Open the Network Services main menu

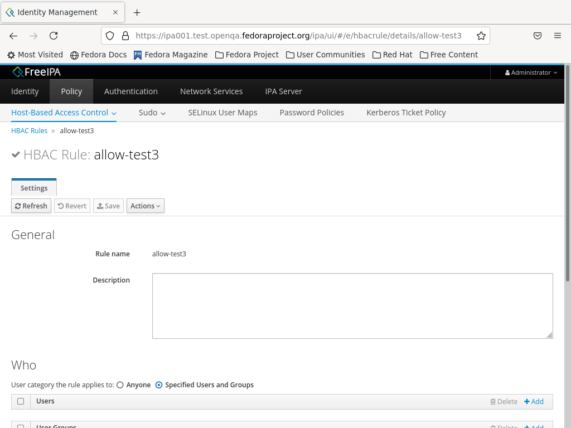click(x=211, y=91)
